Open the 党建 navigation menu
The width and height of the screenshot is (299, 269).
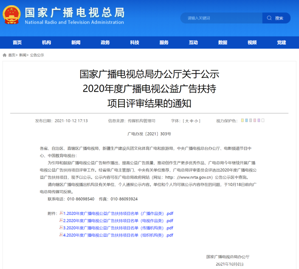coord(281,43)
